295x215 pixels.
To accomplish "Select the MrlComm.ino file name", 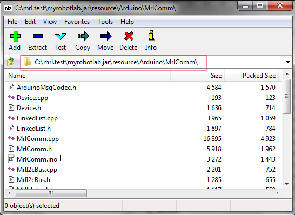I will tap(38, 159).
